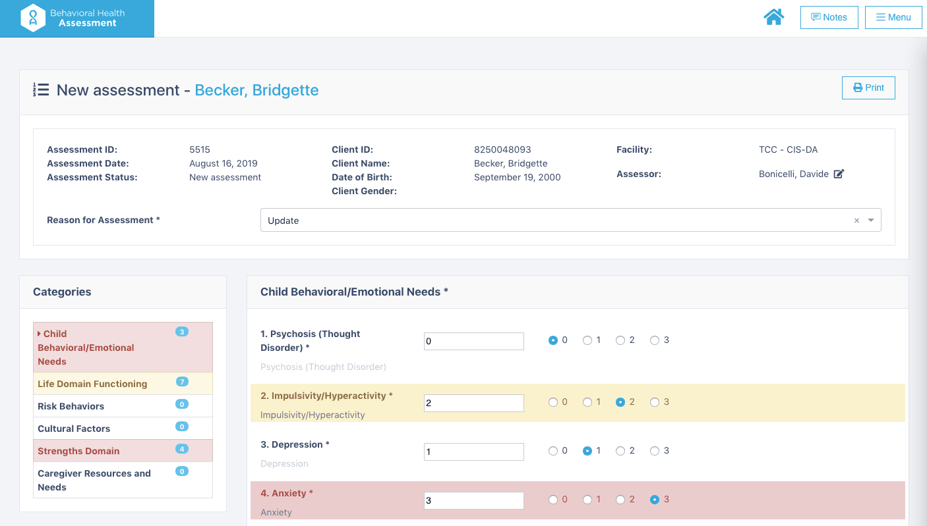Clear the Update reason selection
Image resolution: width=927 pixels, height=526 pixels.
click(856, 221)
